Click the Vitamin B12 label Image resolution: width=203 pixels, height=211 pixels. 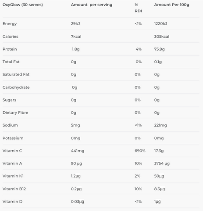14,189
